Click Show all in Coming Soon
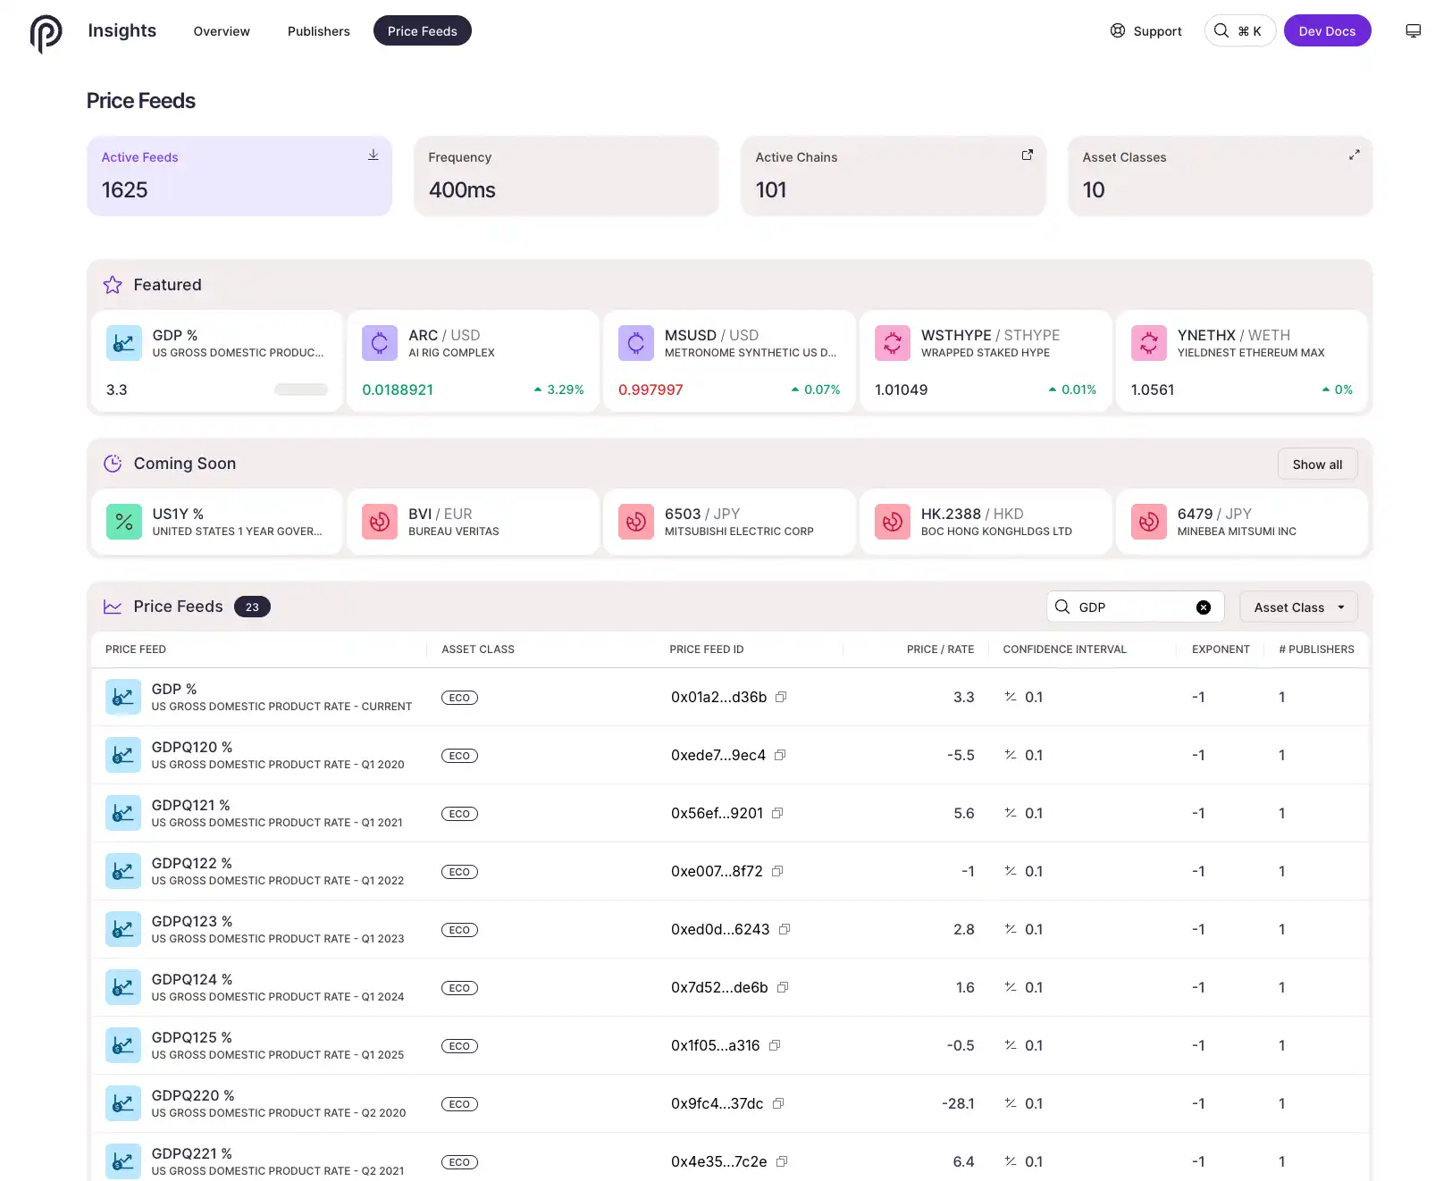This screenshot has width=1435, height=1181. click(1316, 465)
